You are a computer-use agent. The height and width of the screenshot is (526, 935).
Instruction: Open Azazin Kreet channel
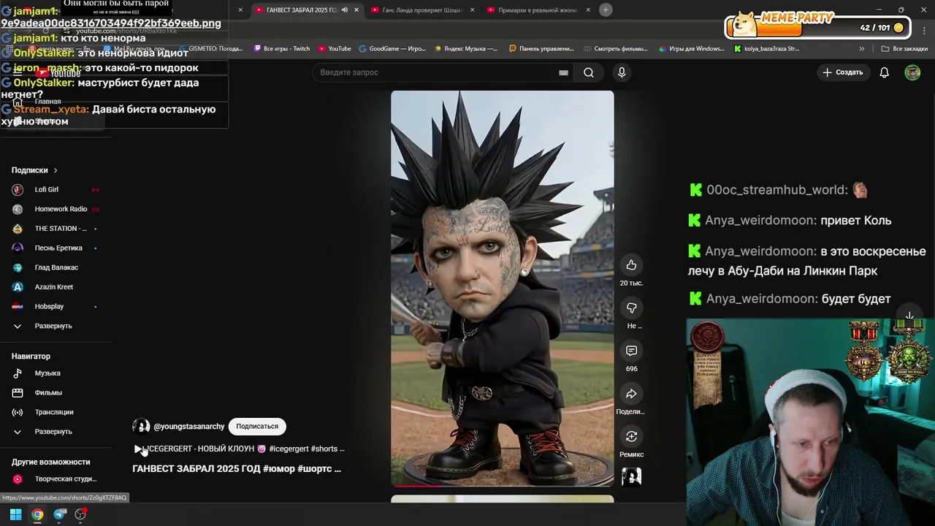pos(55,286)
